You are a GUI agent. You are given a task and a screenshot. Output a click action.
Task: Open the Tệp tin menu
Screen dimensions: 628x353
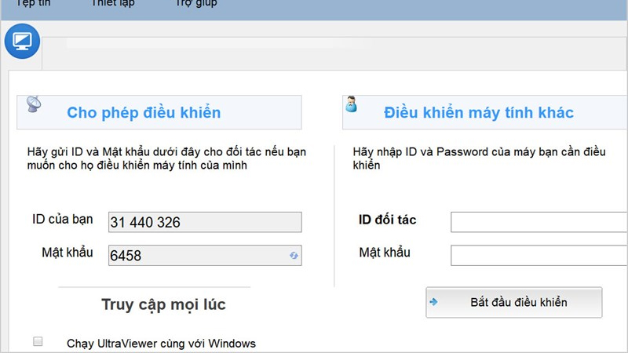tap(34, 3)
